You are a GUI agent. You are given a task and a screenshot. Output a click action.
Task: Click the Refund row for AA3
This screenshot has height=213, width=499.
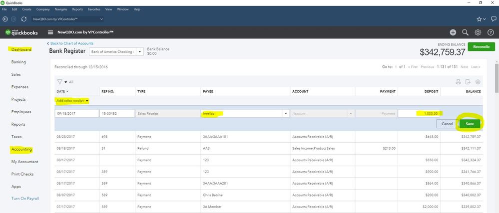click(269, 149)
